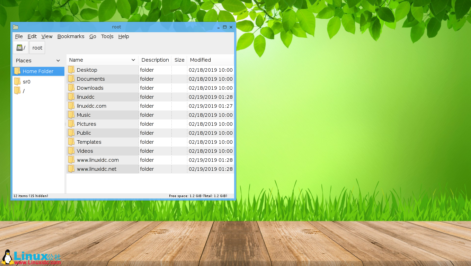This screenshot has width=471, height=266.
Task: Click the Pictures folder icon
Action: click(x=71, y=124)
